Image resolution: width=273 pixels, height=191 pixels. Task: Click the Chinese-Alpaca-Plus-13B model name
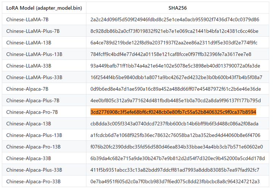35,135
